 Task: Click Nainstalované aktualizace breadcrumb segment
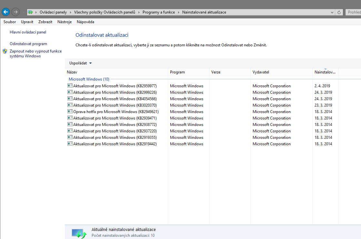(x=204, y=12)
